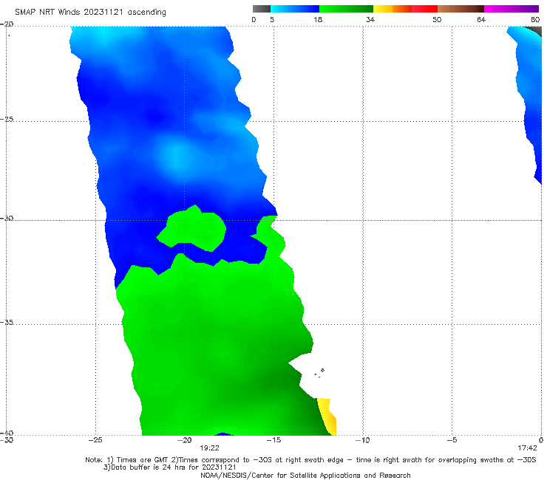Click the latitude axis label '-25'

pyautogui.click(x=7, y=119)
